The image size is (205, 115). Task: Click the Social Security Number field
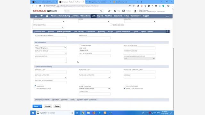(51, 38)
